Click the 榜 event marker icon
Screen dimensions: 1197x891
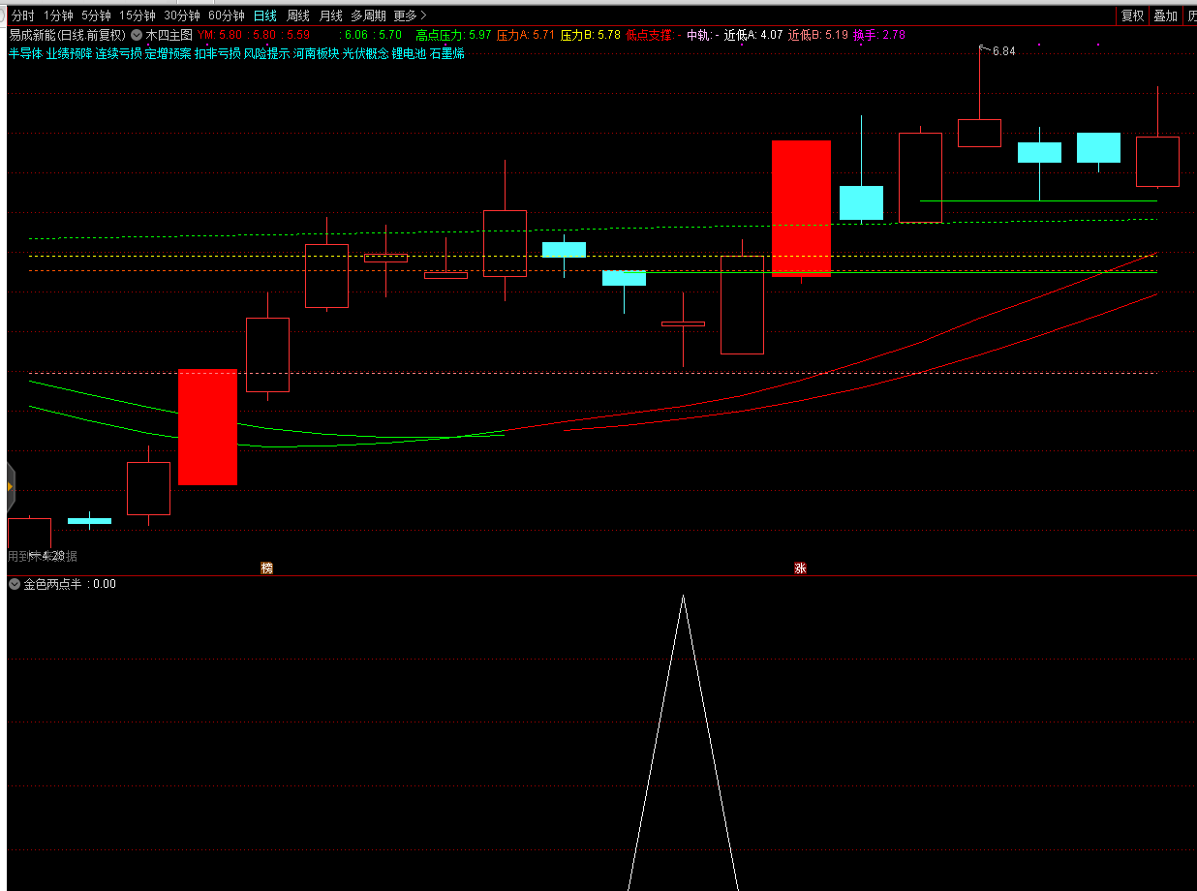[x=267, y=568]
